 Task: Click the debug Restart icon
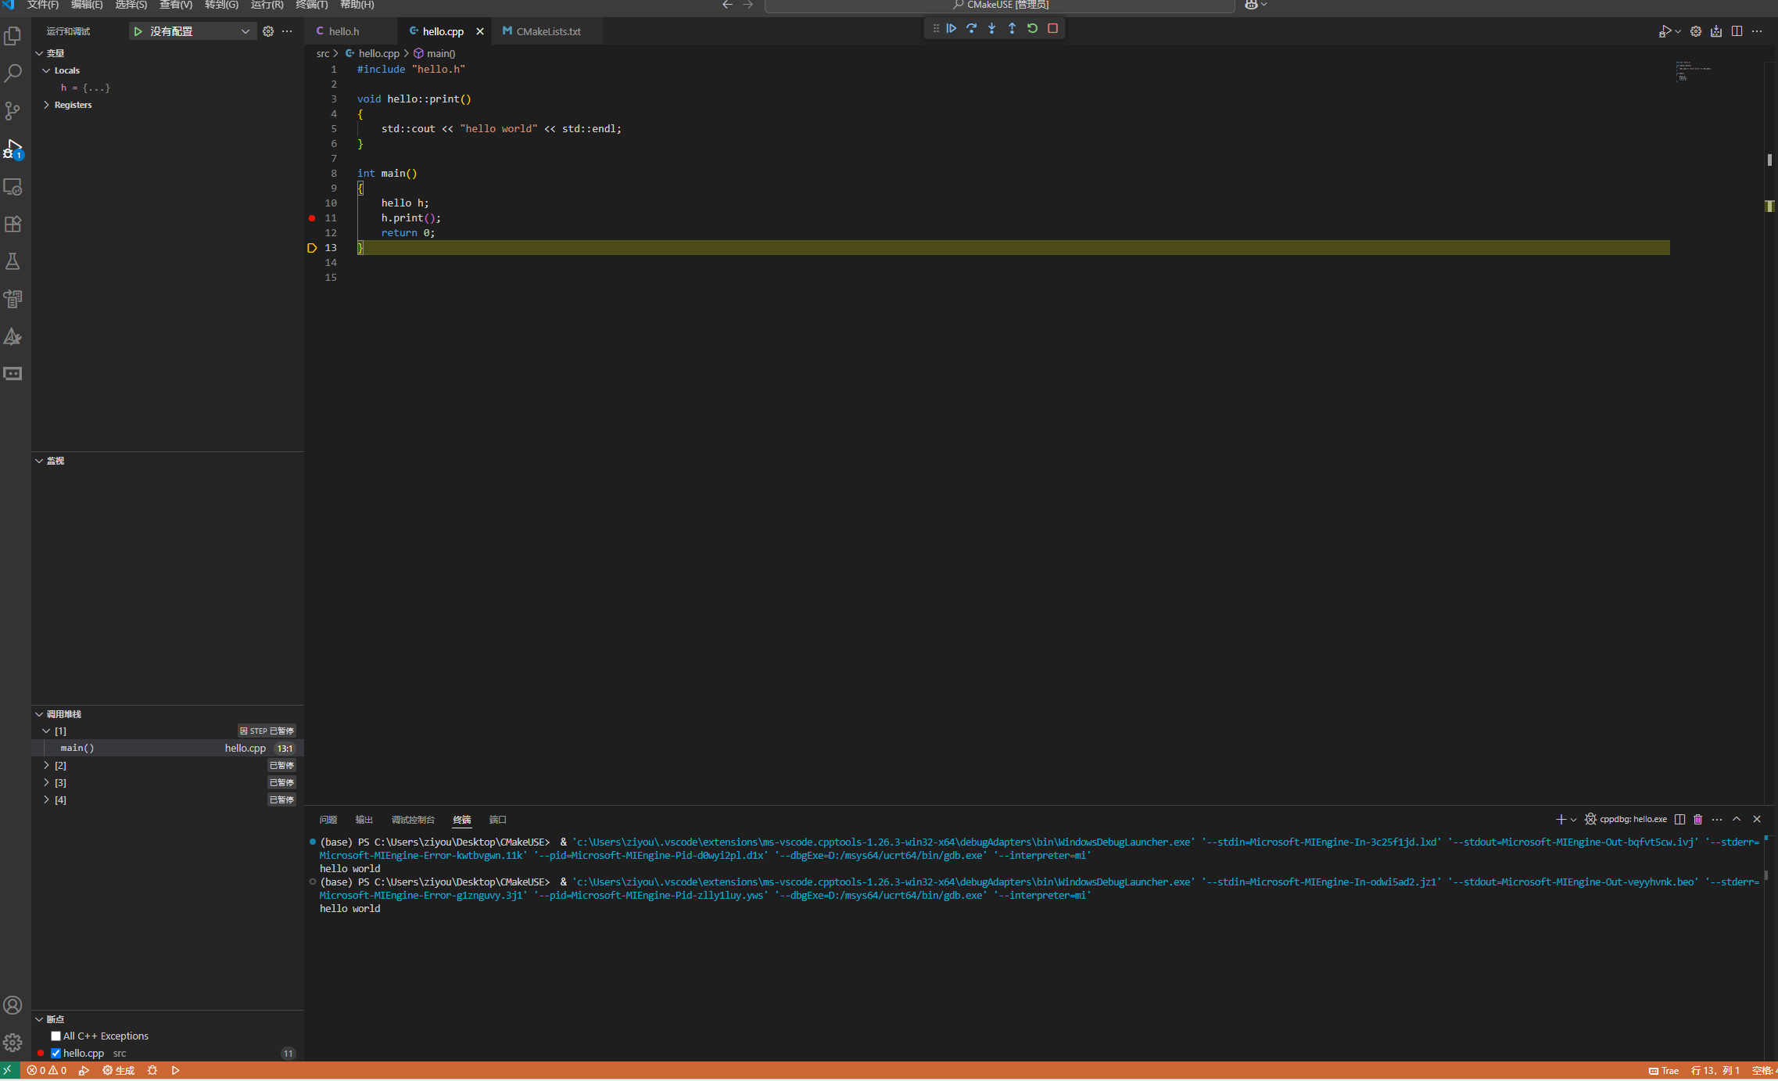(1032, 28)
